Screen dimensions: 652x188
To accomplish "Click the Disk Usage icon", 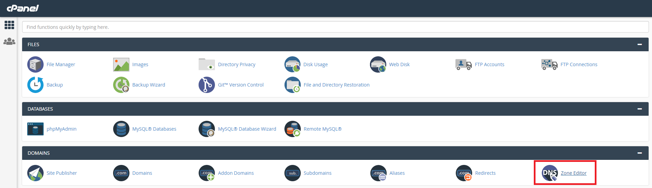I will click(293, 64).
